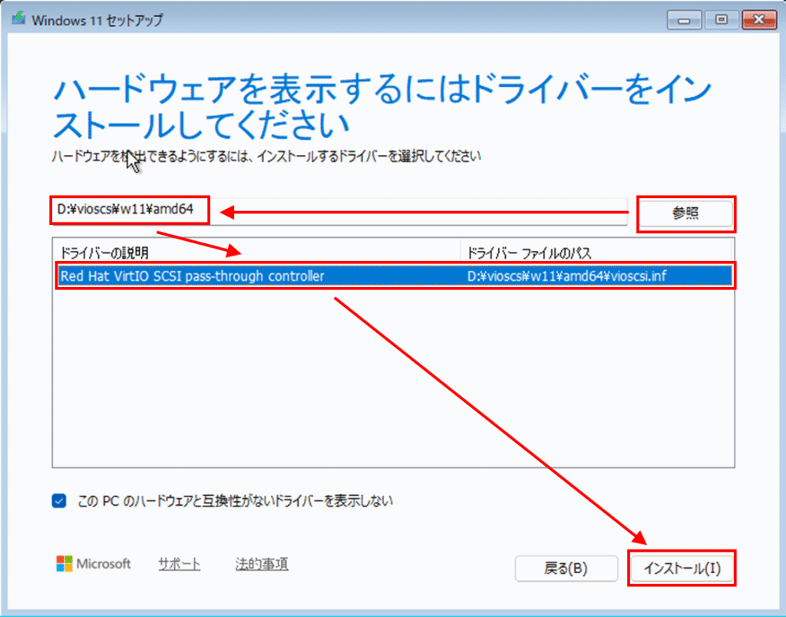The image size is (786, 617).
Task: Select Red Hat VirtIO SCSI pass-through controller
Action: 193,276
